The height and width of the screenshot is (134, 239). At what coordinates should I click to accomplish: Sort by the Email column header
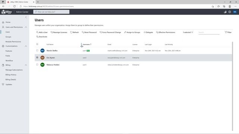point(109,45)
